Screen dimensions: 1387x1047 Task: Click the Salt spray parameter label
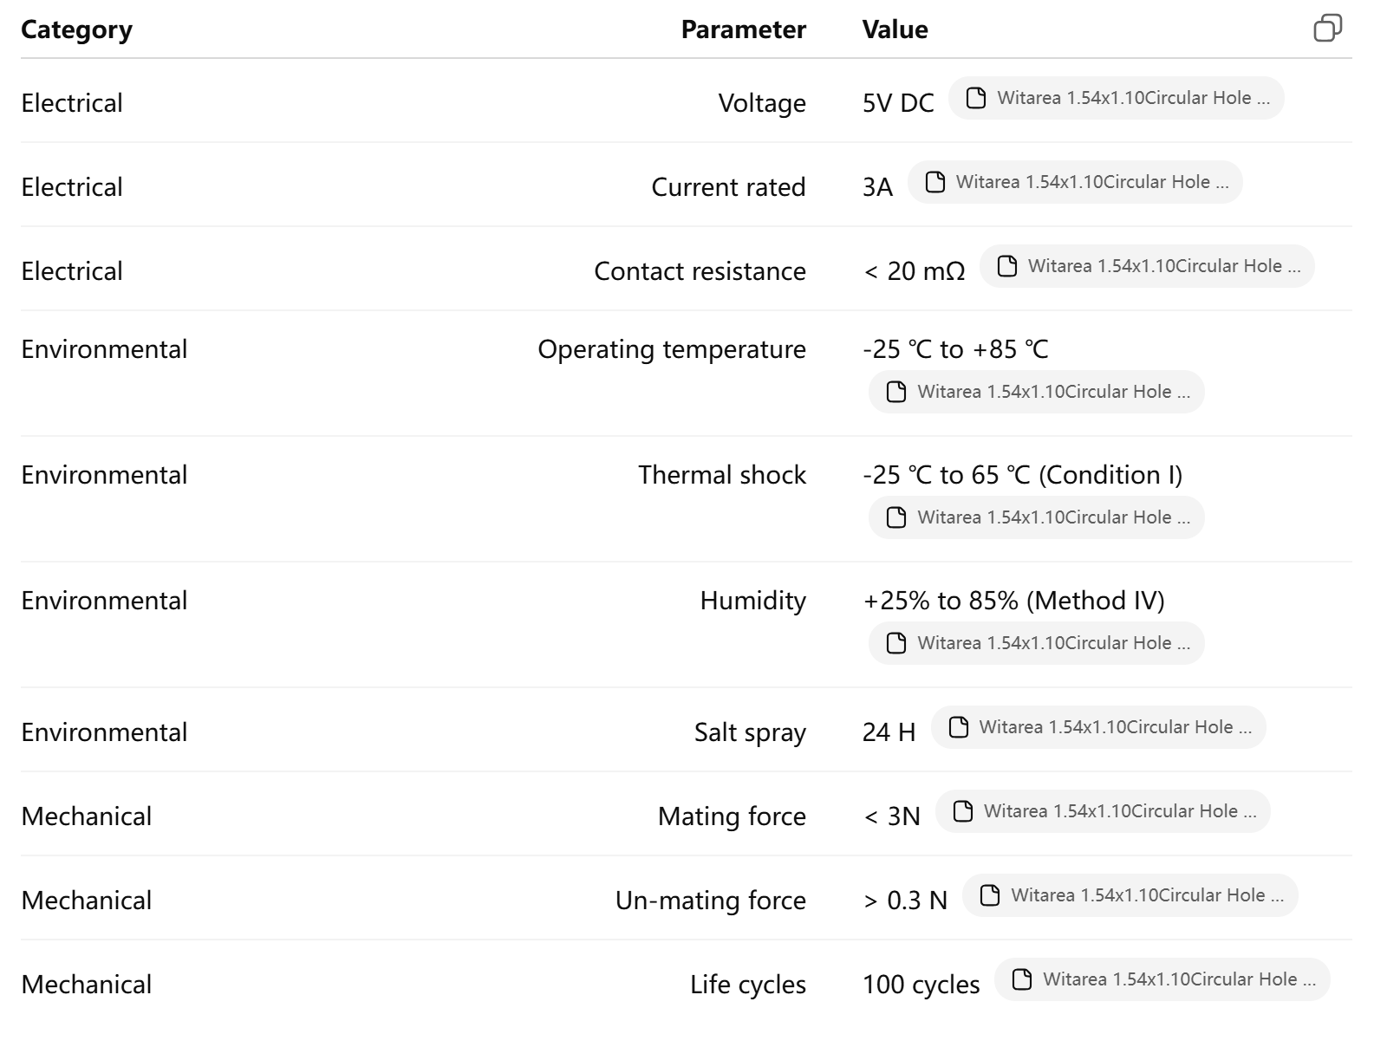coord(750,732)
